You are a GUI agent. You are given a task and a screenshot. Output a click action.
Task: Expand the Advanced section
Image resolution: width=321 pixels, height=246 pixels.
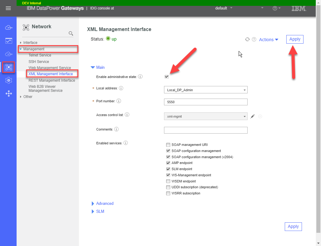104,203
